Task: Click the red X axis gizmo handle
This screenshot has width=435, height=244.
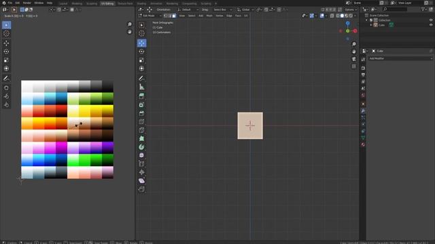Action: click(x=355, y=31)
